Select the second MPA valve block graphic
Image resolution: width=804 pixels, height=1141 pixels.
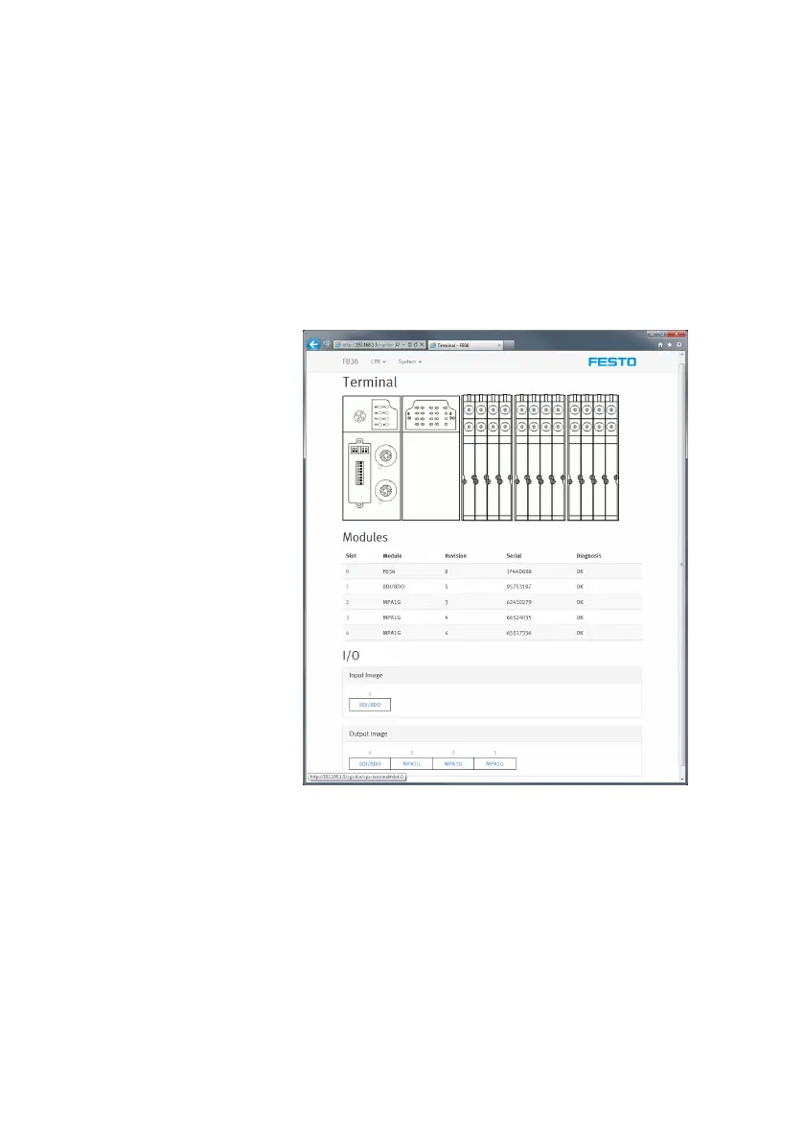pyautogui.click(x=540, y=457)
